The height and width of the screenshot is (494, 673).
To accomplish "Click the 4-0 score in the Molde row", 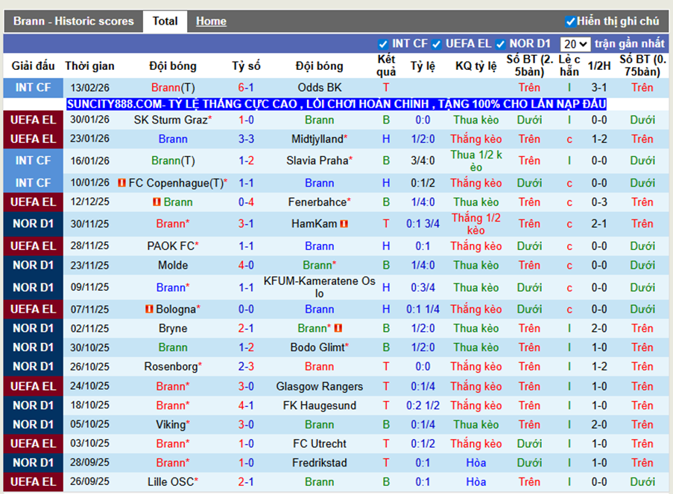I will pos(246,265).
